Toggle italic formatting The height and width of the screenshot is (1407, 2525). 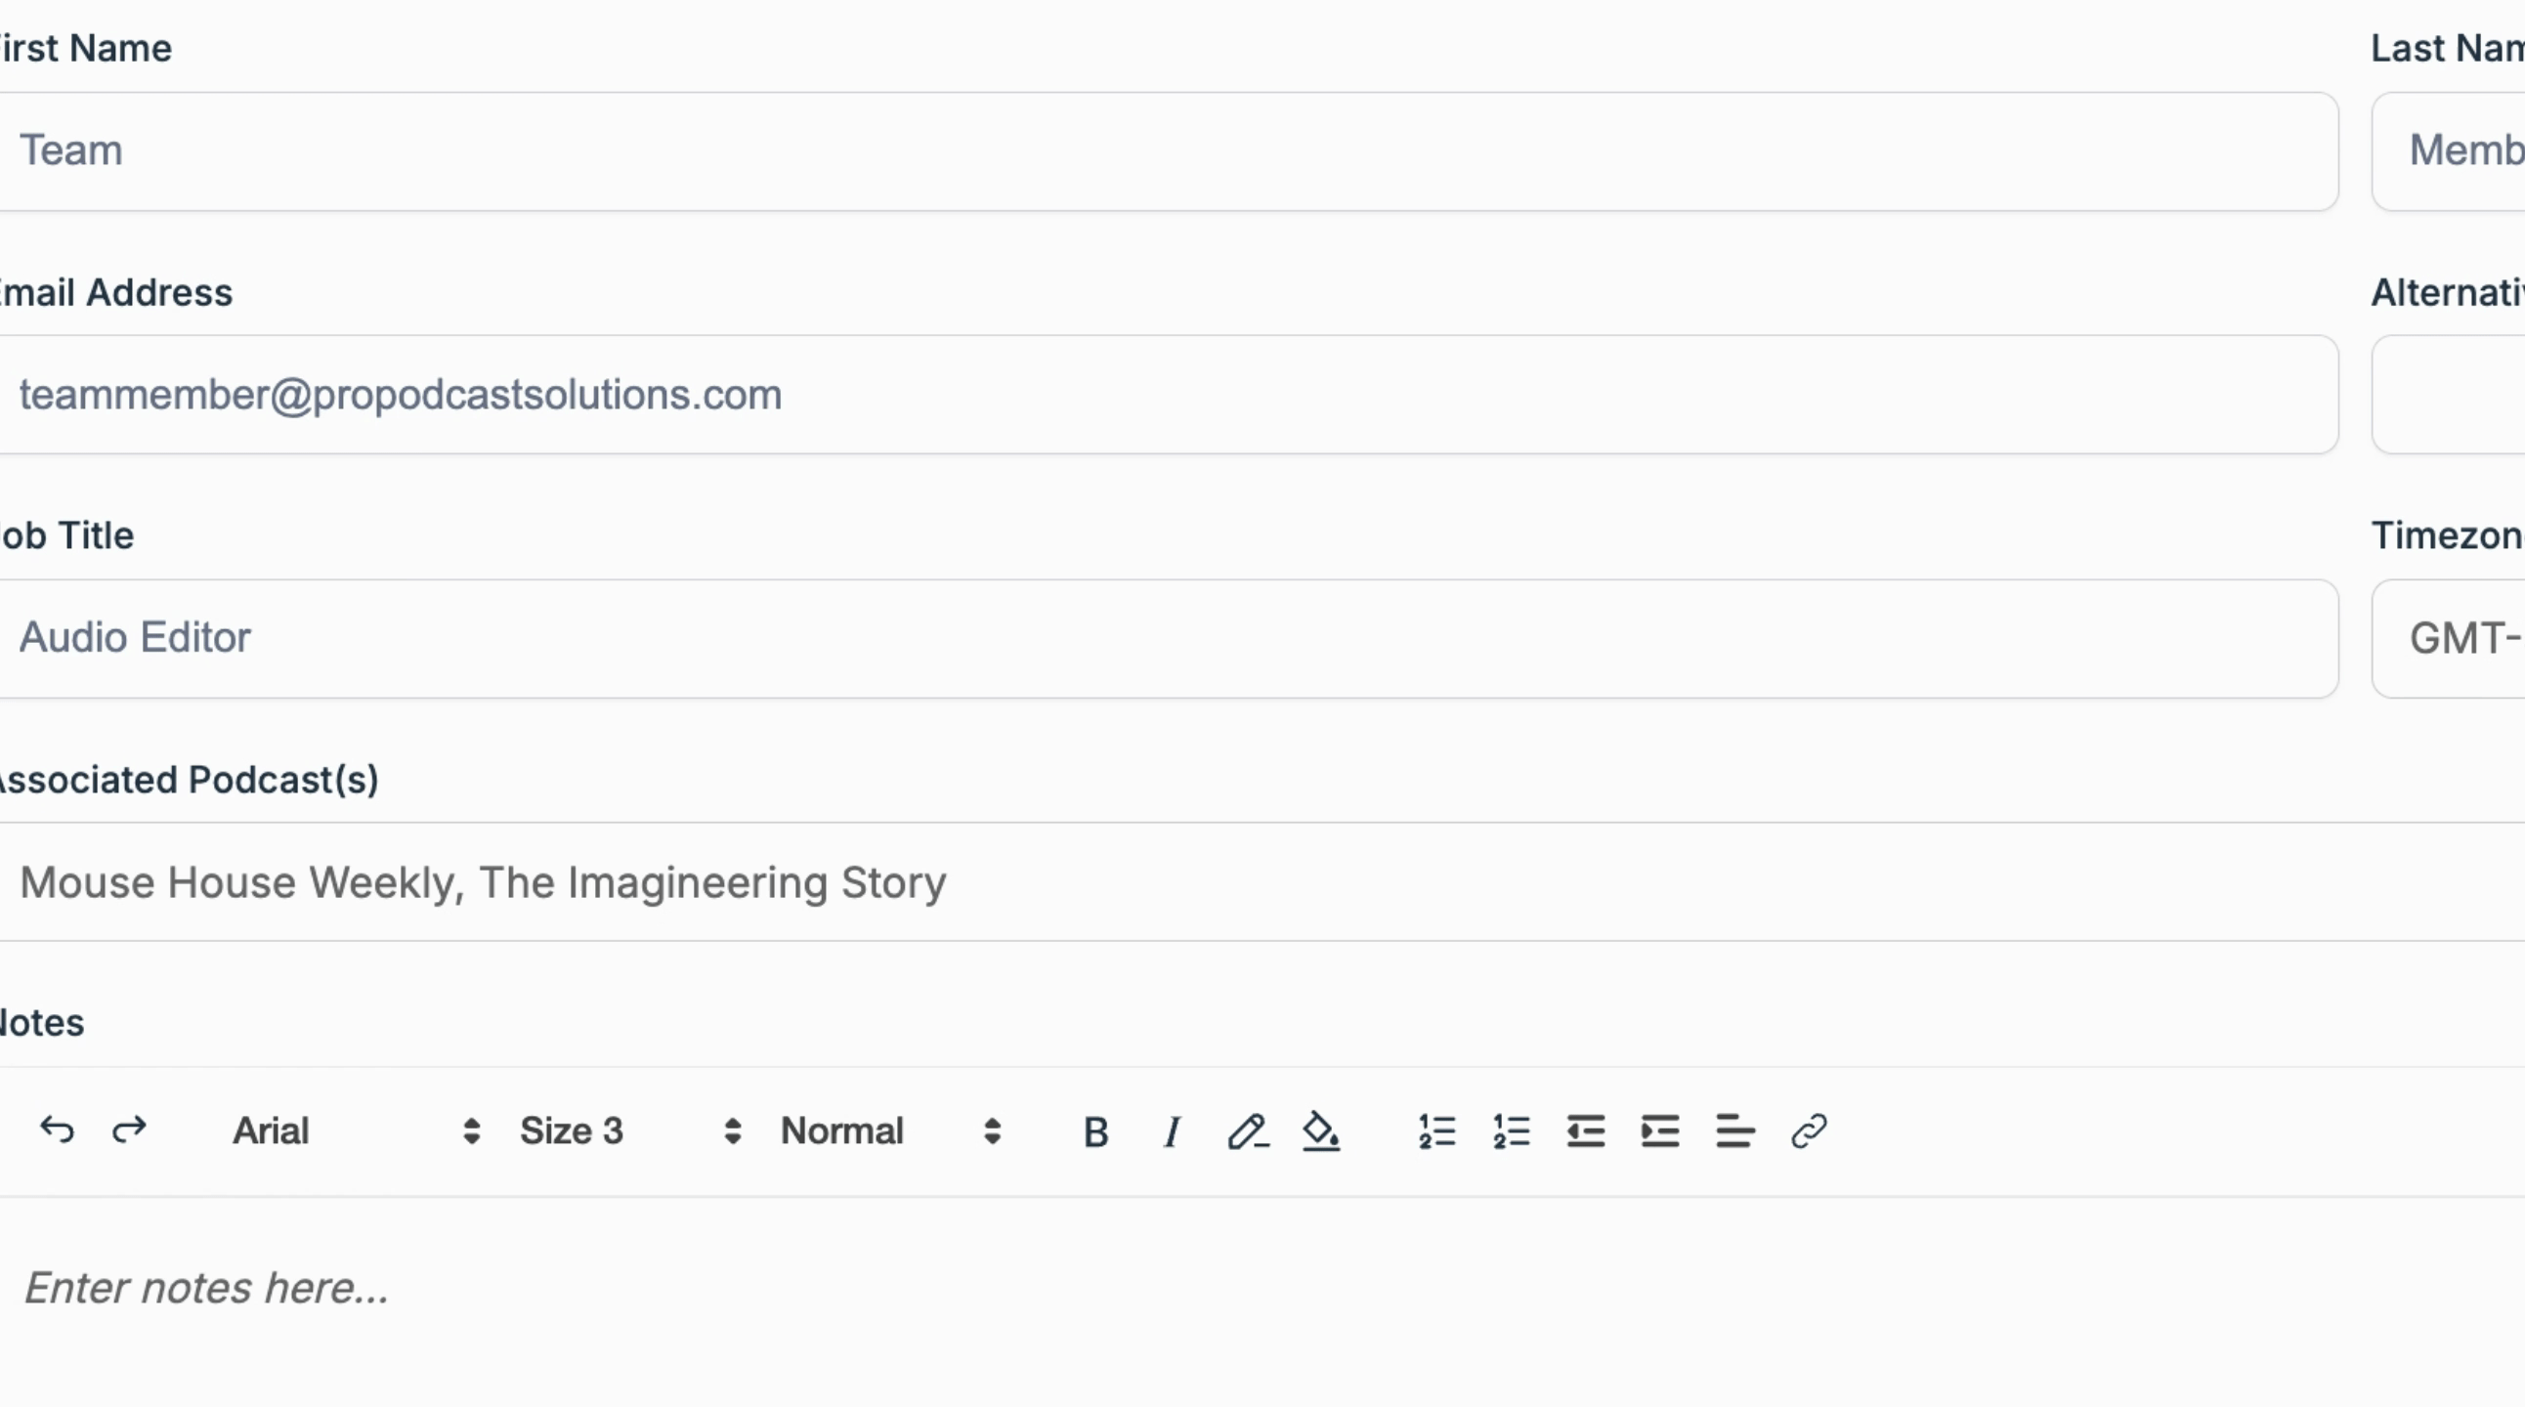pos(1172,1131)
